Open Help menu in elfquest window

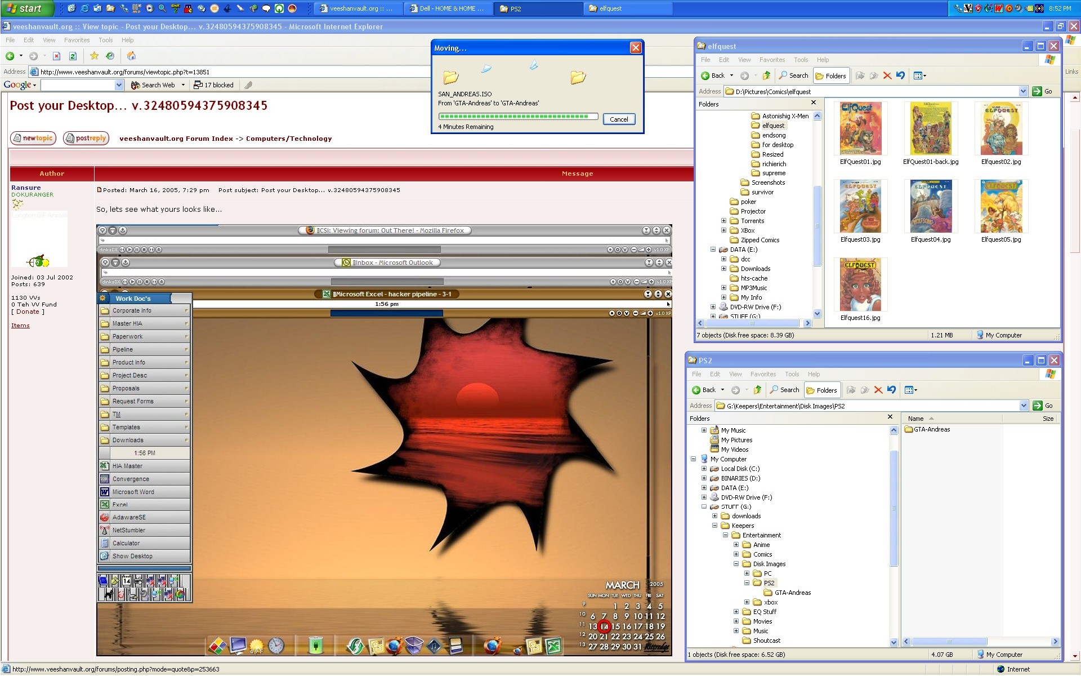pyautogui.click(x=823, y=60)
